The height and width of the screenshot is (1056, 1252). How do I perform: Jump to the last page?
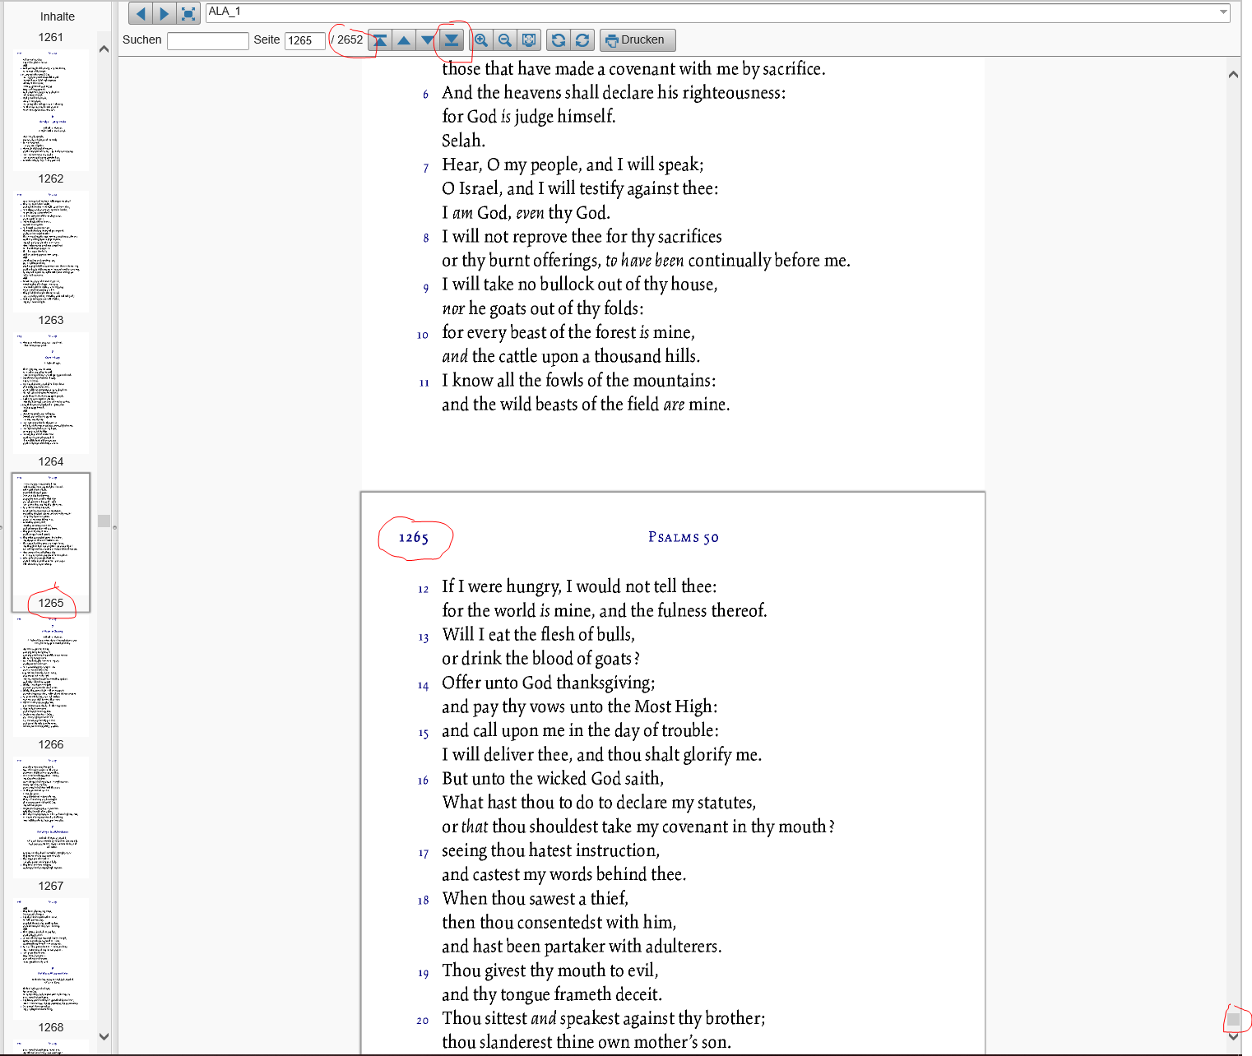(x=452, y=40)
